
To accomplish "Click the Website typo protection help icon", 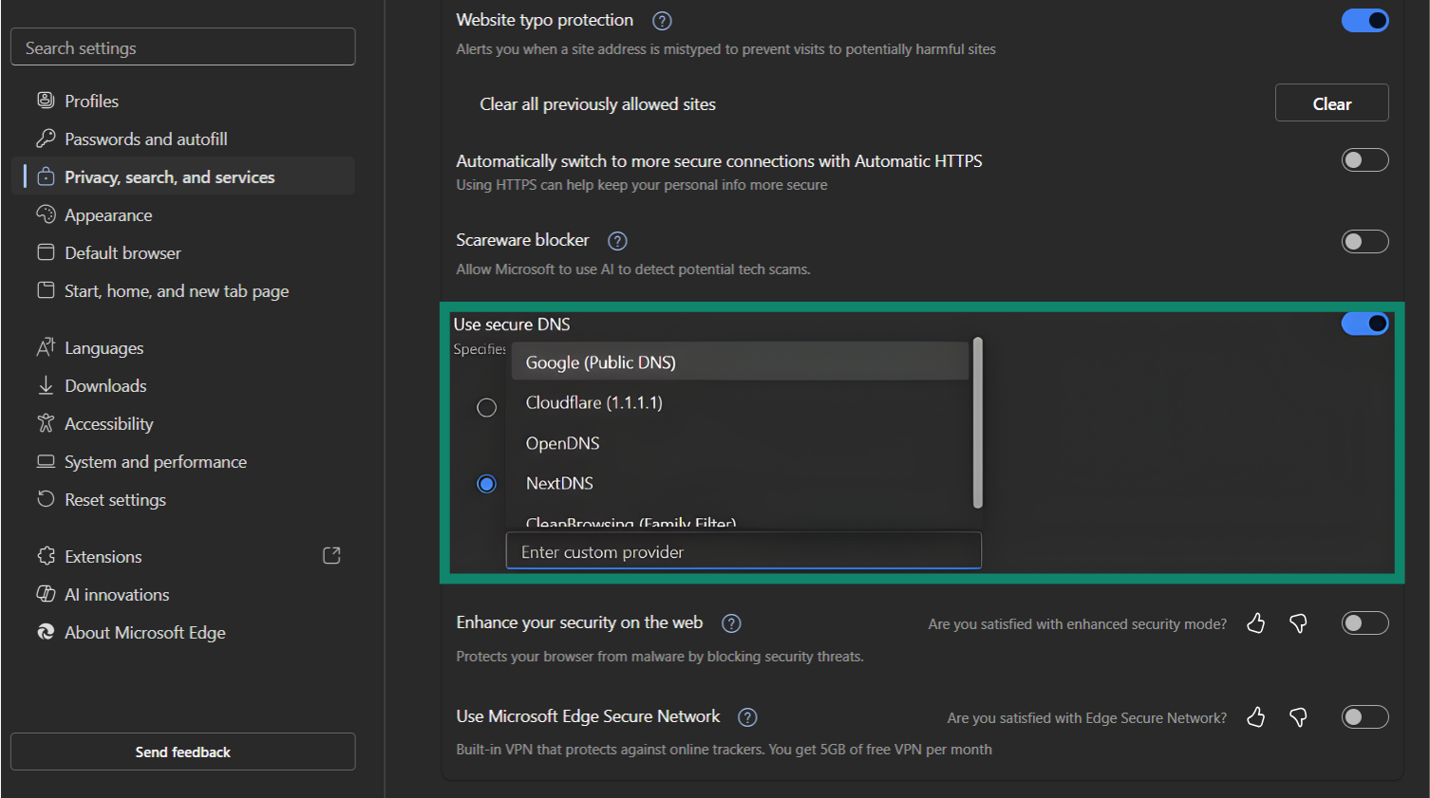I will click(662, 21).
